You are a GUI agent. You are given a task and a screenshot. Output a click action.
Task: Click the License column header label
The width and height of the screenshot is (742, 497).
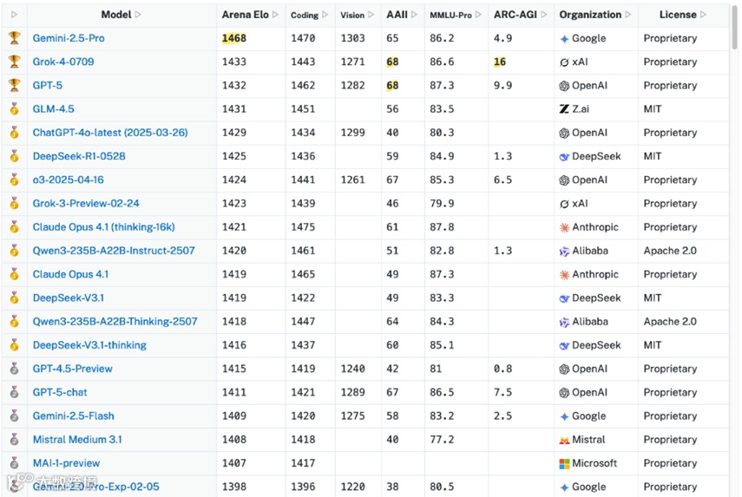(678, 15)
